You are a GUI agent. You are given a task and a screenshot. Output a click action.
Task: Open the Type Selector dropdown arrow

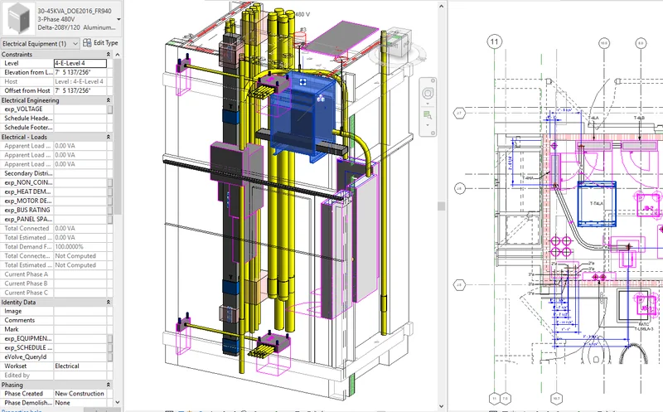click(119, 19)
